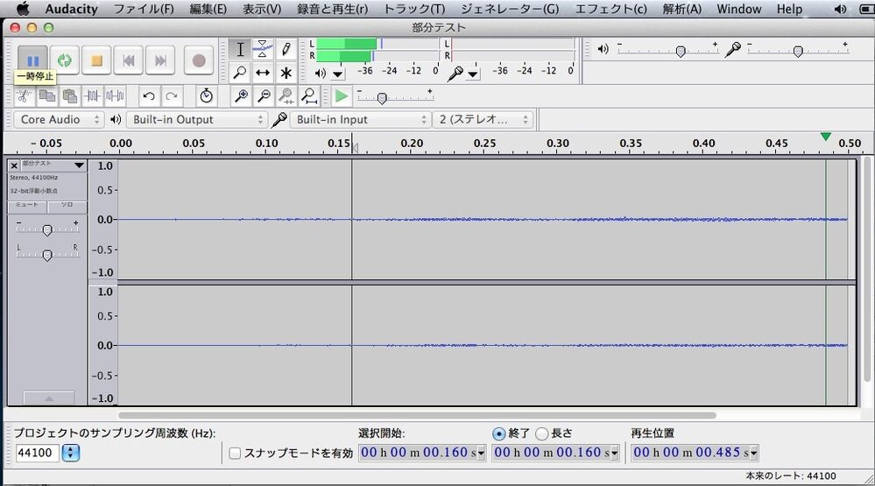Open the sync-lock clock icon

click(207, 96)
